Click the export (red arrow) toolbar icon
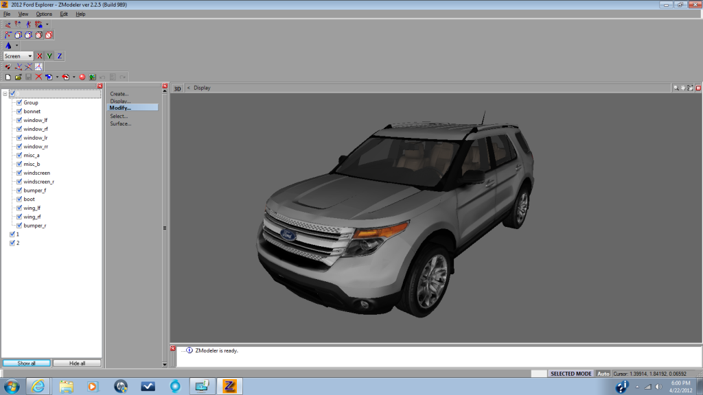 coord(65,77)
